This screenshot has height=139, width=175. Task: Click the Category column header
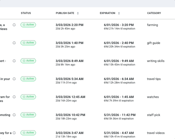coord(154,13)
